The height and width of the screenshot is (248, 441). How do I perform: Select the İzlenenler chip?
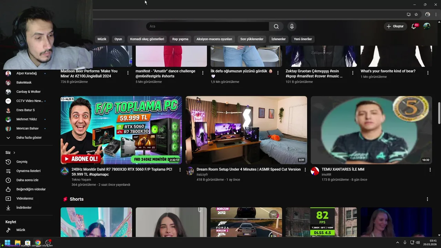(x=278, y=39)
